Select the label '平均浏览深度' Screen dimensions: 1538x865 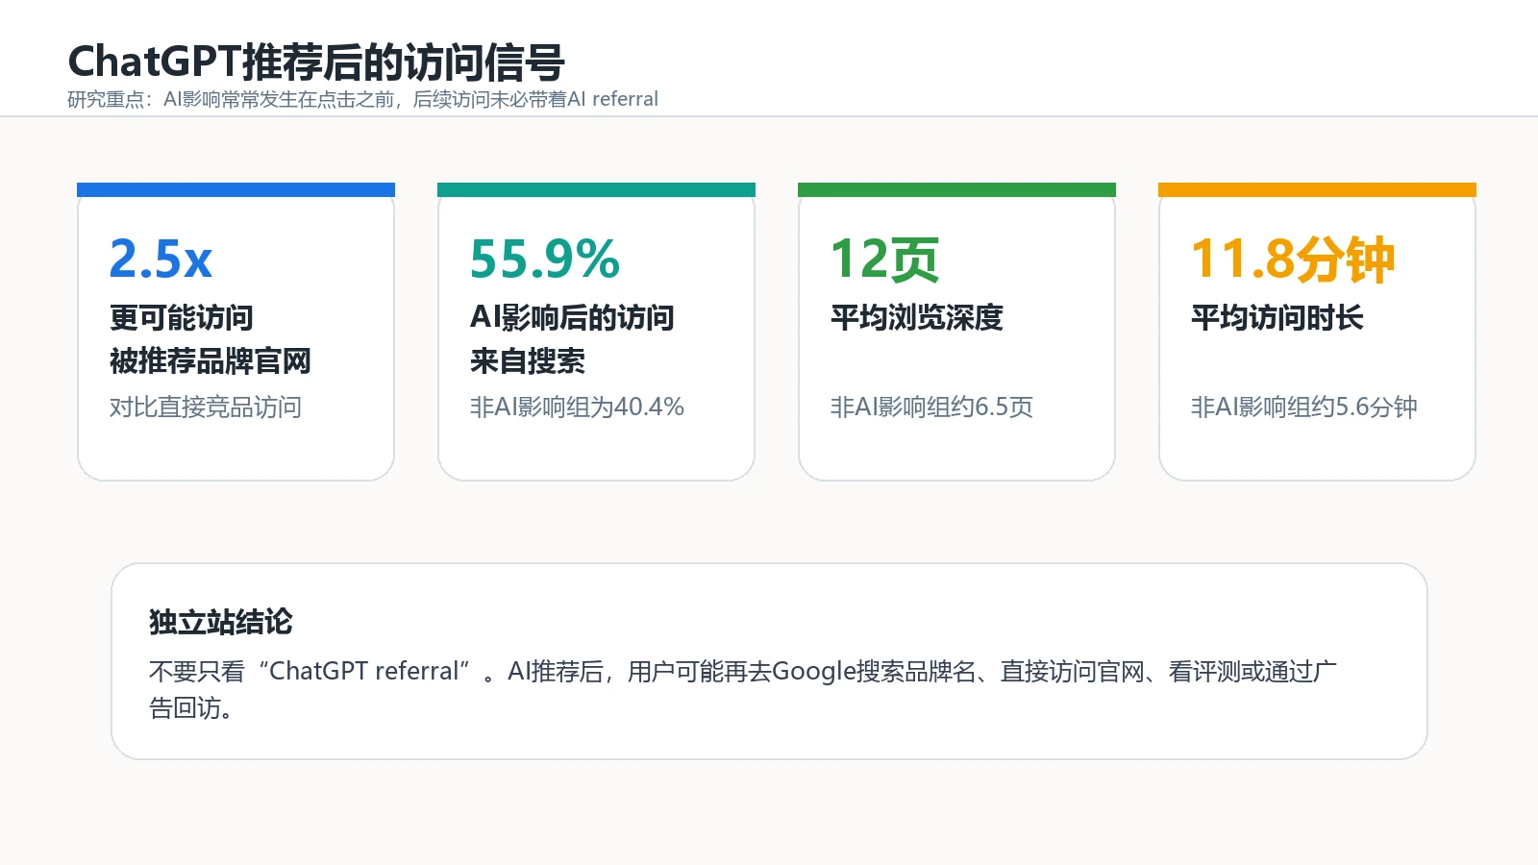917,317
